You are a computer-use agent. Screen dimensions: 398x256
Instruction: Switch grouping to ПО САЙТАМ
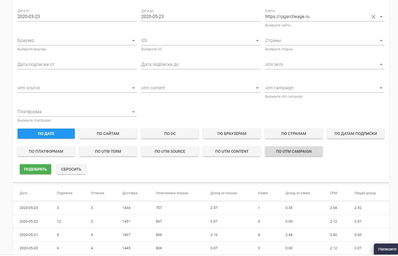108,134
